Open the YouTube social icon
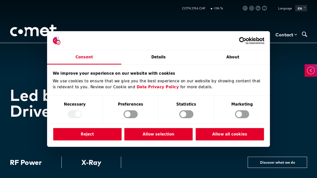The image size is (317, 178). [264, 8]
